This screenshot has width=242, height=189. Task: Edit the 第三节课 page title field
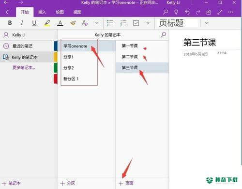(x=200, y=43)
